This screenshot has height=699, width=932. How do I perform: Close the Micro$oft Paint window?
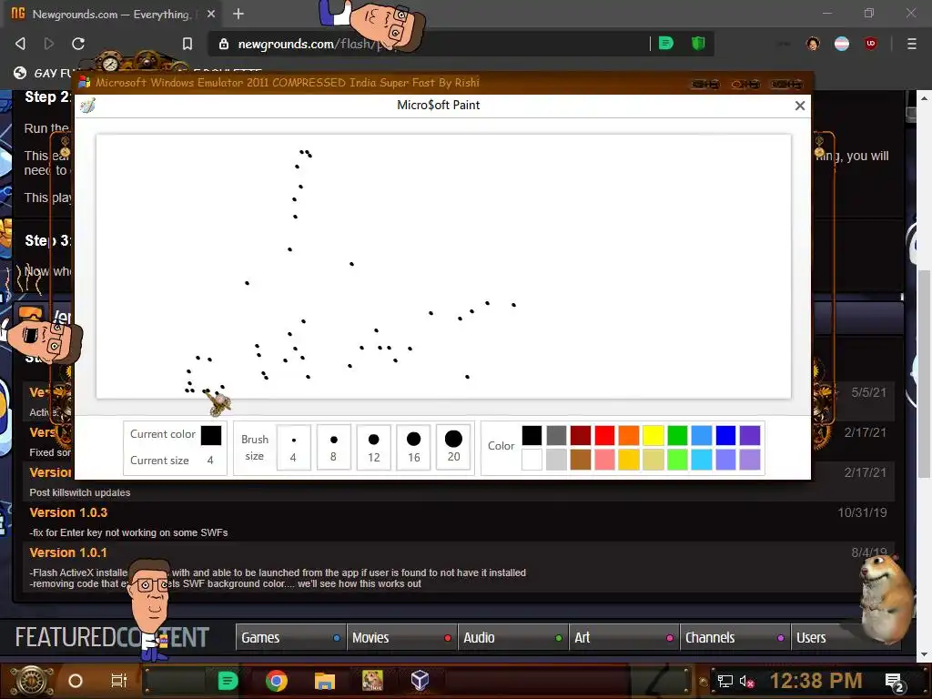[799, 106]
